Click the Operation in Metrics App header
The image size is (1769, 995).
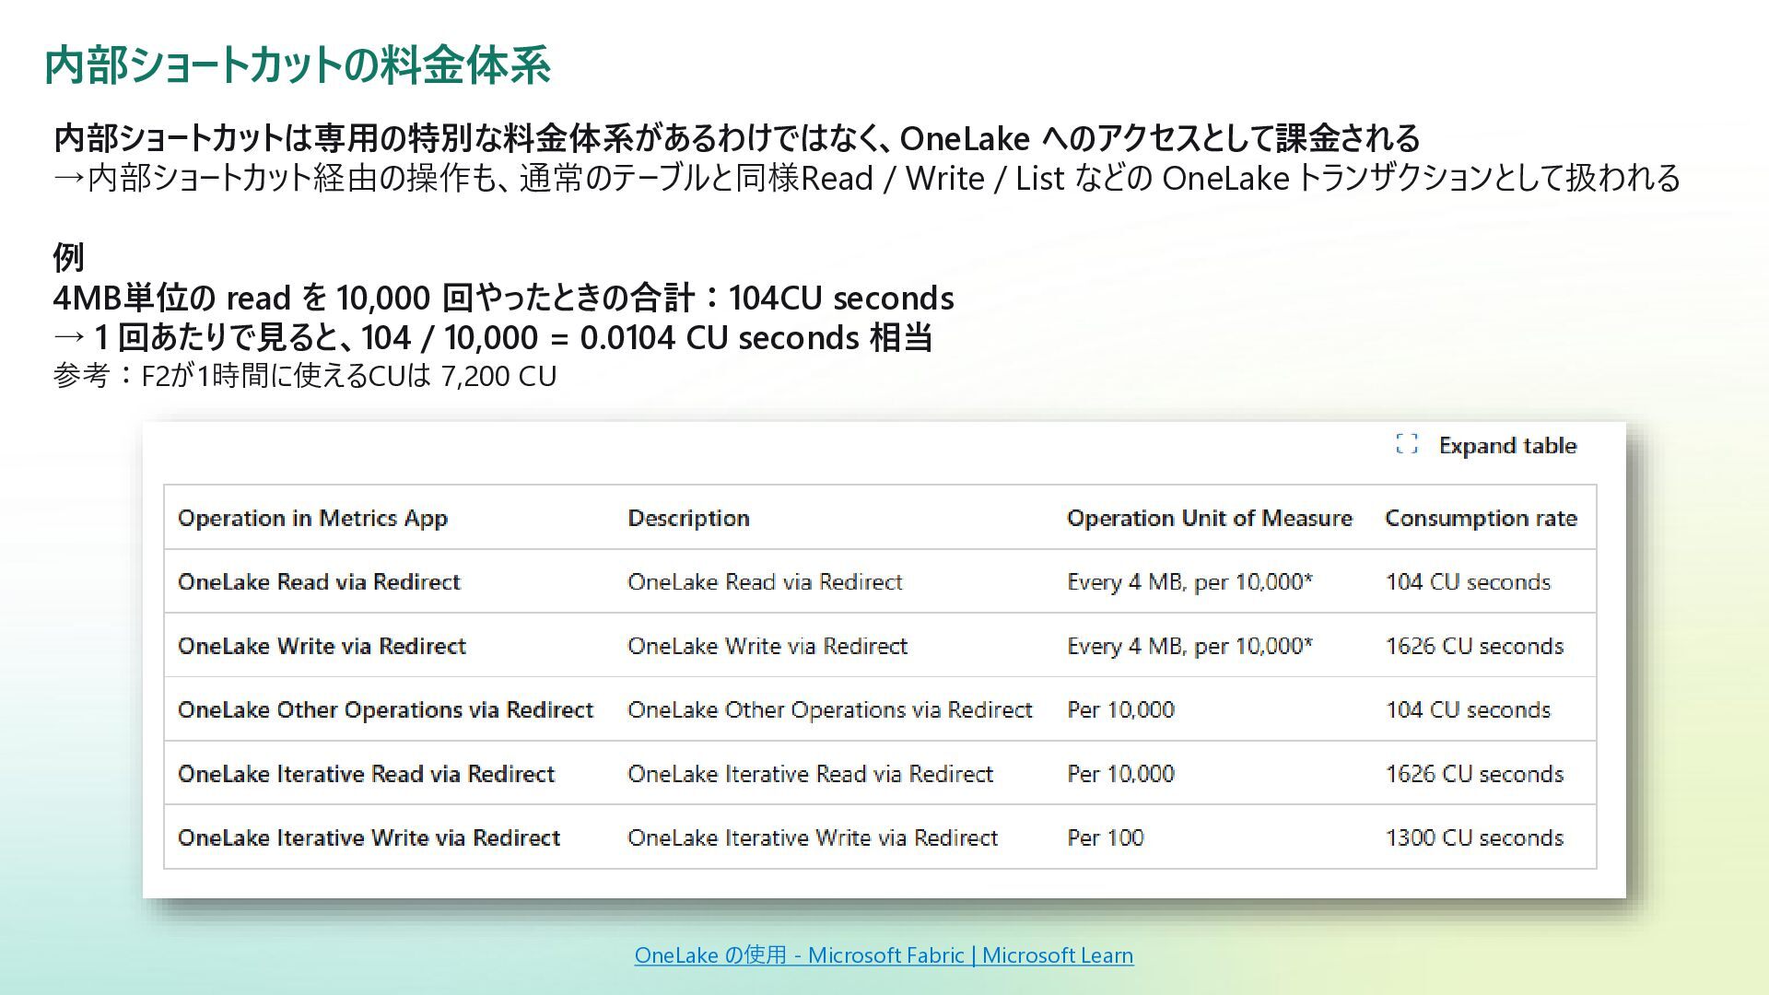(x=312, y=518)
